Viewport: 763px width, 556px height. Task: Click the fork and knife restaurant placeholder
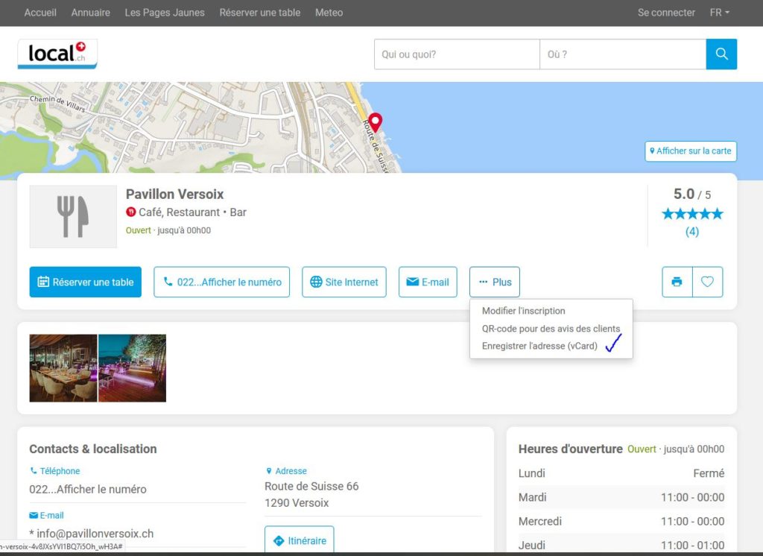click(73, 216)
